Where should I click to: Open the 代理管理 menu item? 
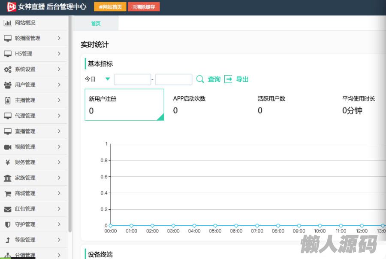tap(25, 116)
